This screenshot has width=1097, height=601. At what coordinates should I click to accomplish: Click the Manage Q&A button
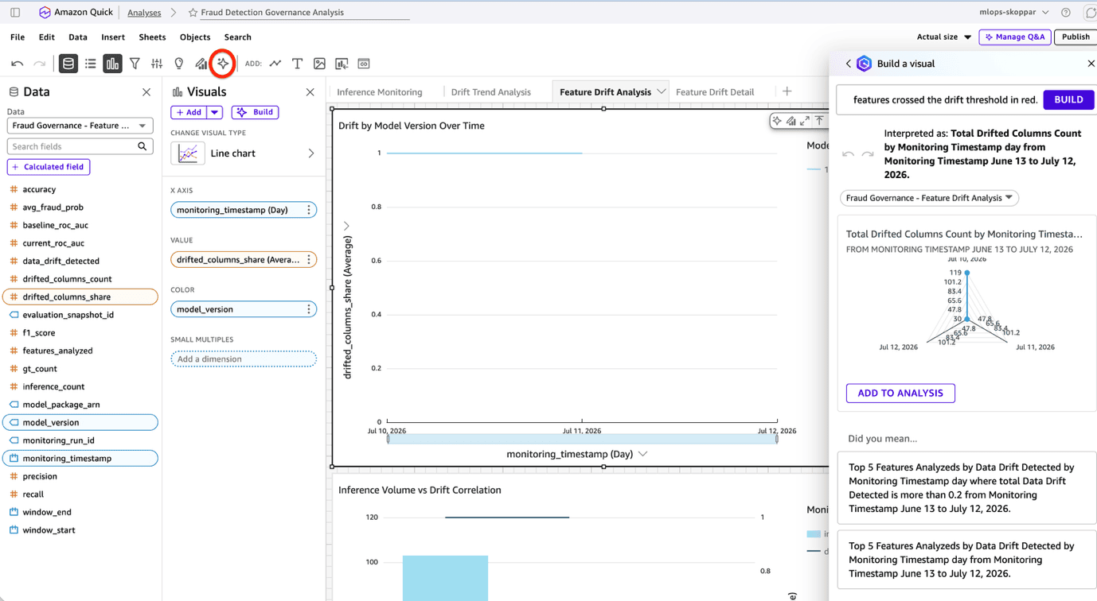click(x=1015, y=37)
